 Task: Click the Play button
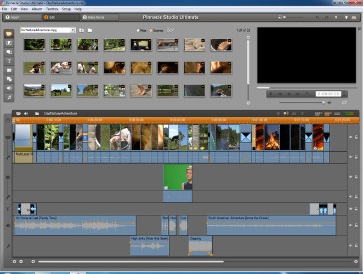[x=271, y=94]
